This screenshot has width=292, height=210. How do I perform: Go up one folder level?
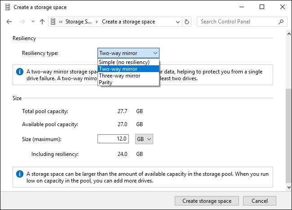(x=42, y=22)
